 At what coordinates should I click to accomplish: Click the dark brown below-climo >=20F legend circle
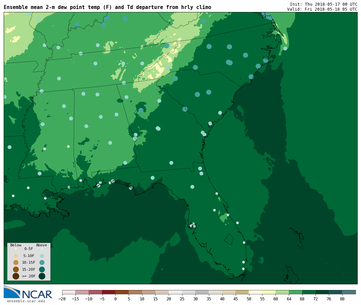(x=16, y=276)
